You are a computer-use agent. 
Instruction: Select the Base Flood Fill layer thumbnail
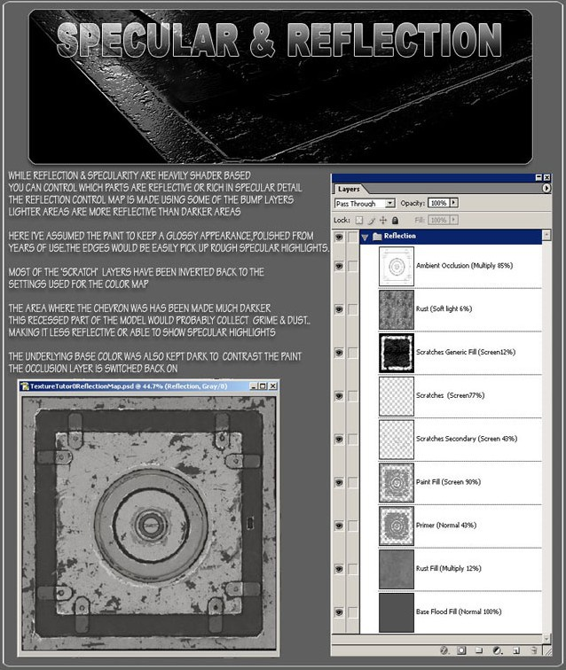click(x=397, y=612)
